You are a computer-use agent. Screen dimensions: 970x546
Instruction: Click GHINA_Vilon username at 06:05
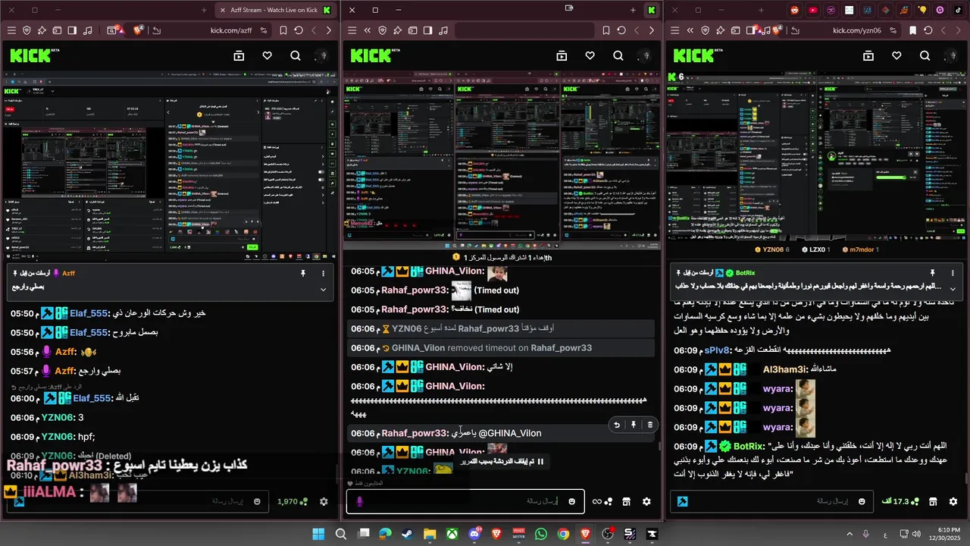click(454, 271)
